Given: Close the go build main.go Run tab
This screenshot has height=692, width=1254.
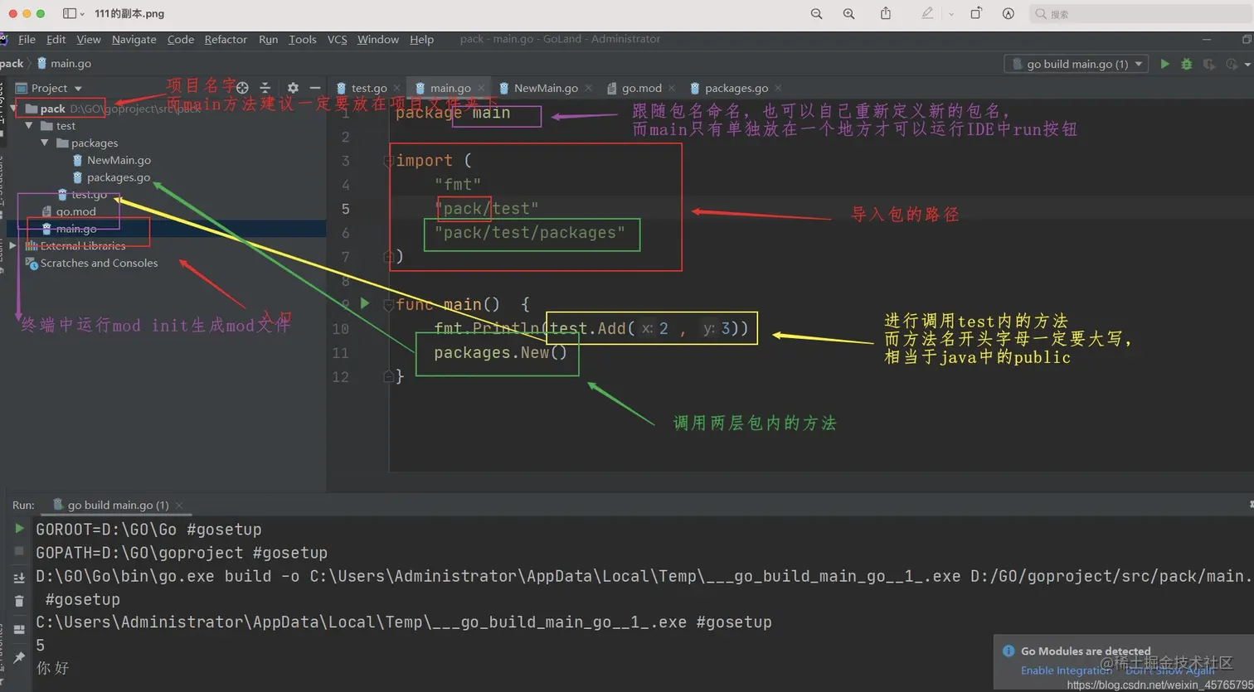Looking at the screenshot, I should tap(179, 506).
